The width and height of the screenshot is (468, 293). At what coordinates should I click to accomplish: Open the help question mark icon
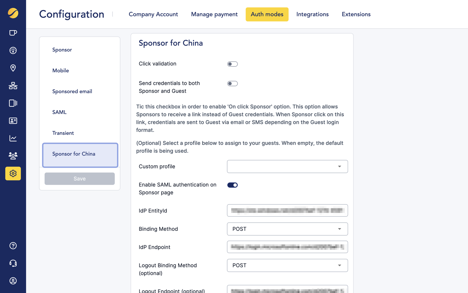[x=13, y=246]
